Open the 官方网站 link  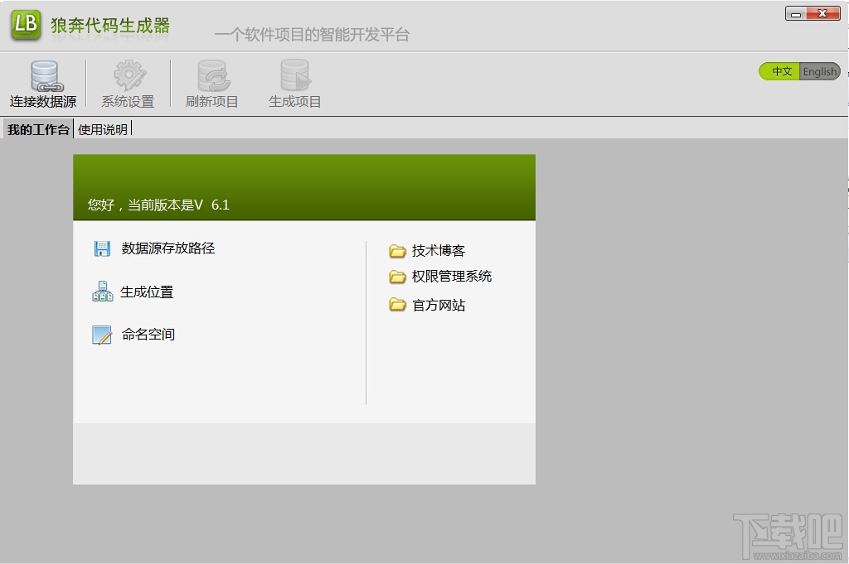(439, 306)
